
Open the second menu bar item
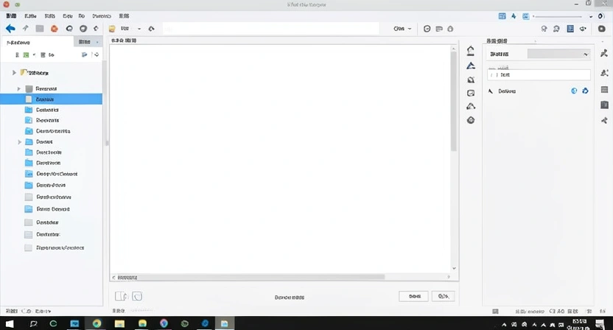coord(30,16)
